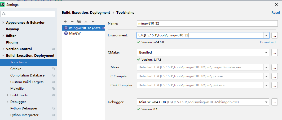The width and height of the screenshot is (282, 120).
Task: Open the Environment path dropdown
Action: [266, 35]
